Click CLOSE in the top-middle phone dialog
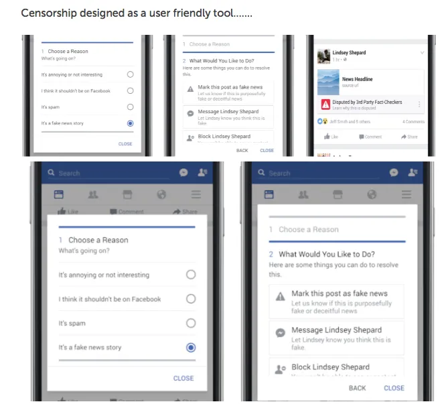This screenshot has height=404, width=448. 267,150
